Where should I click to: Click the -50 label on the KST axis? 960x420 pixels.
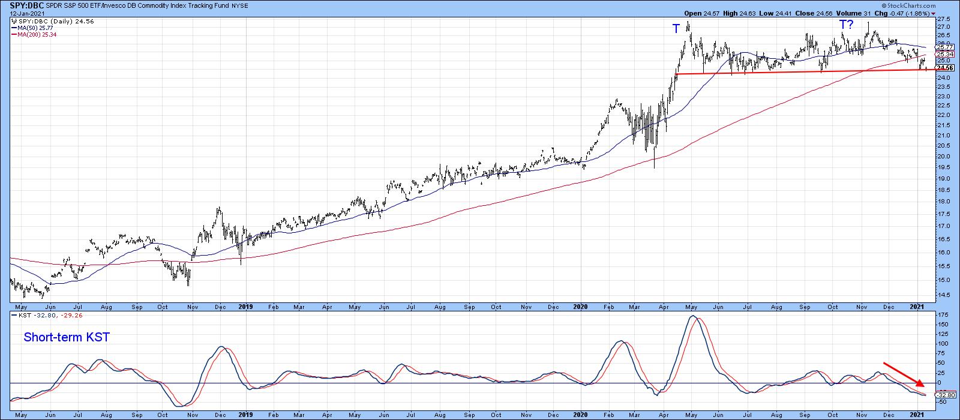[x=941, y=403]
